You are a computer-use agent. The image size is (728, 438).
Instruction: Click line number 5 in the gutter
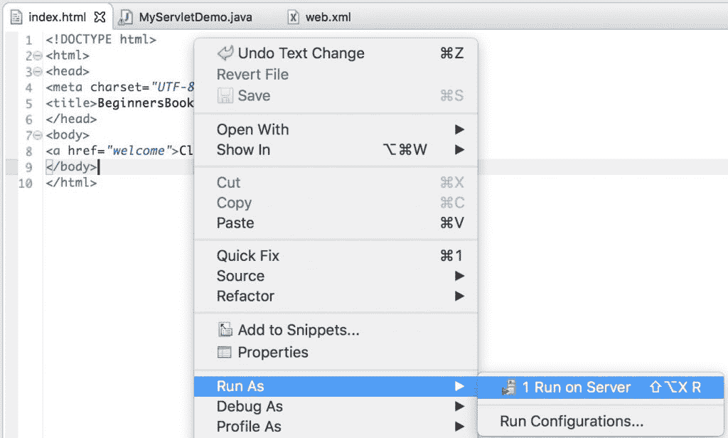tap(28, 103)
